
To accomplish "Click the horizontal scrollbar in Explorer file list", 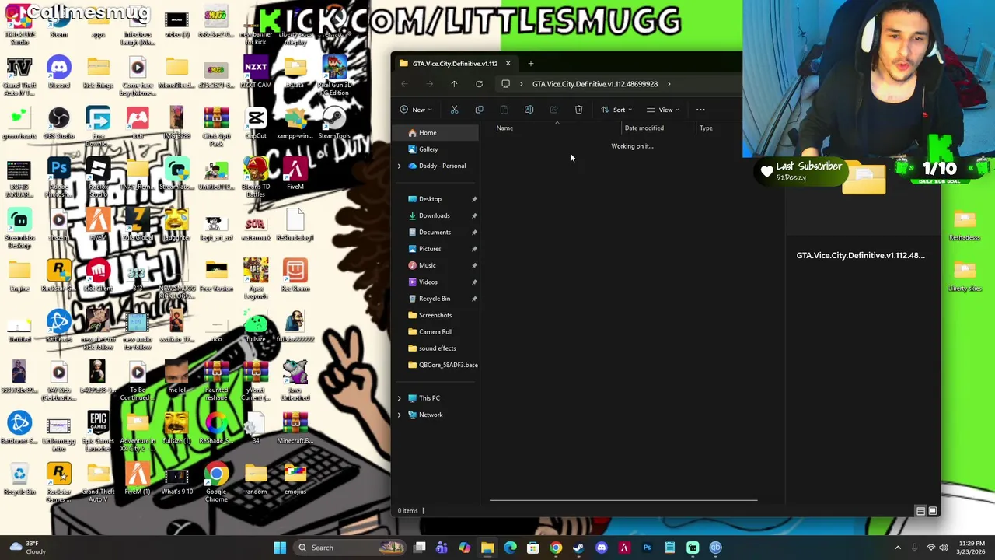I will tap(623, 500).
